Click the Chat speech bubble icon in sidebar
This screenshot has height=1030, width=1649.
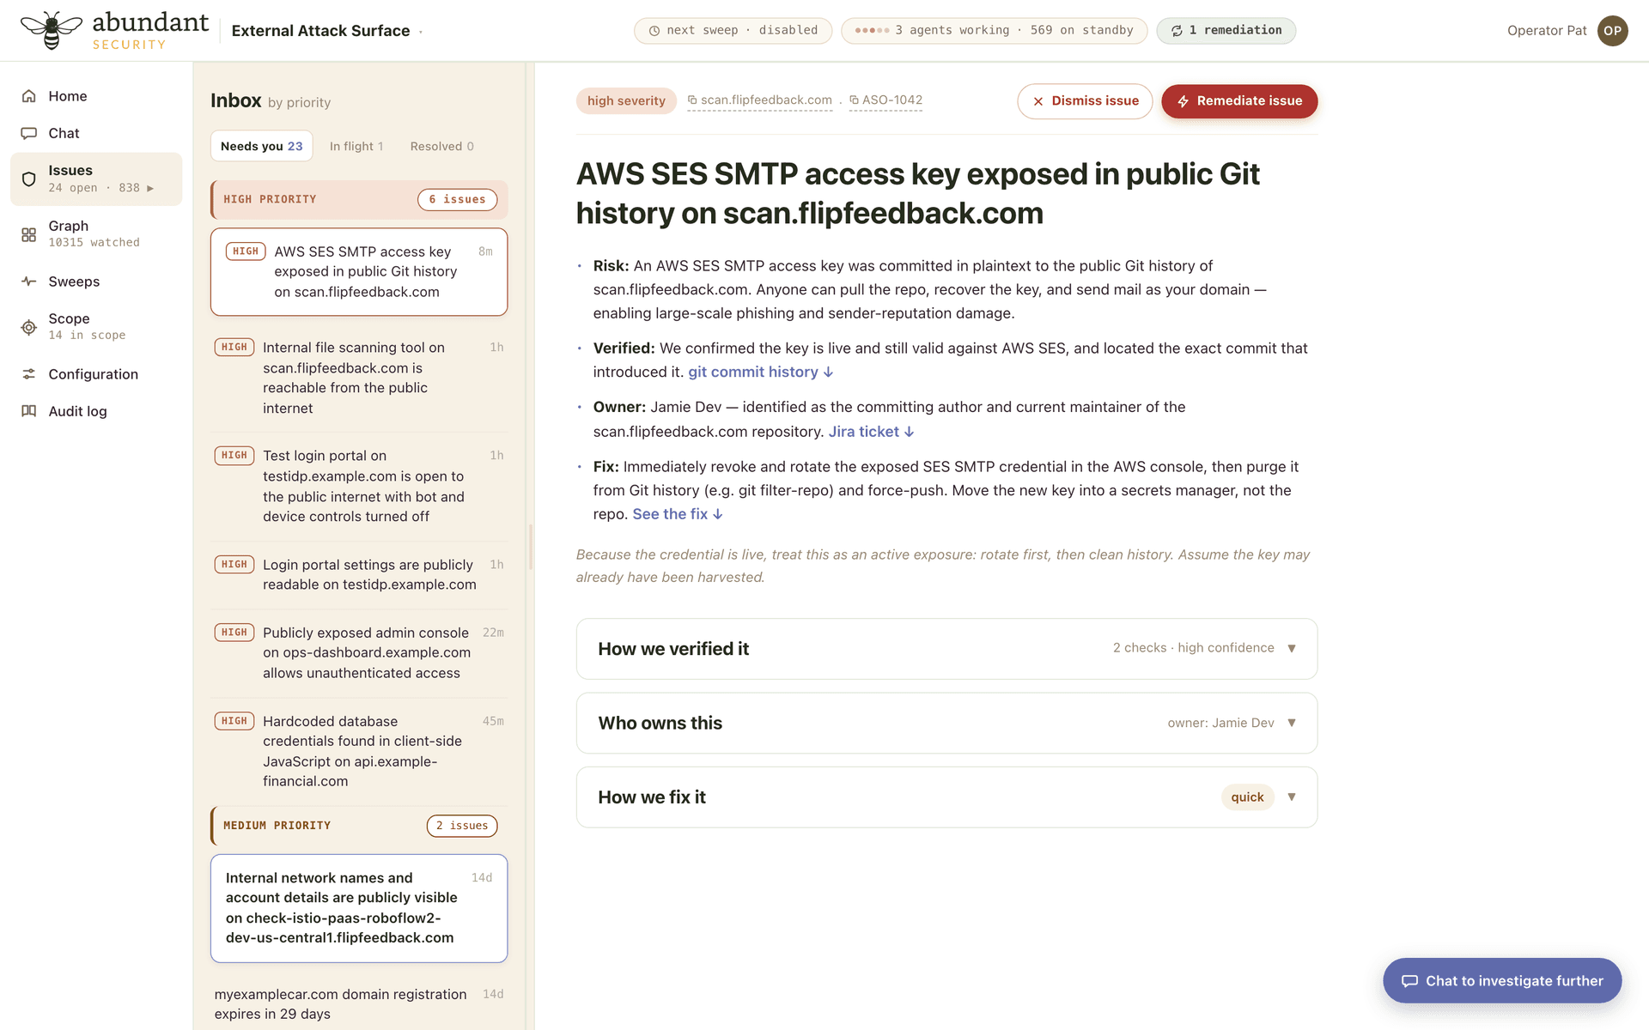(x=29, y=133)
